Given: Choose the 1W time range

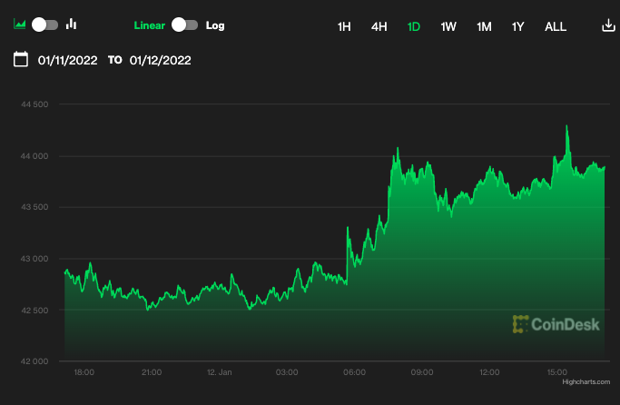Looking at the screenshot, I should (x=448, y=26).
